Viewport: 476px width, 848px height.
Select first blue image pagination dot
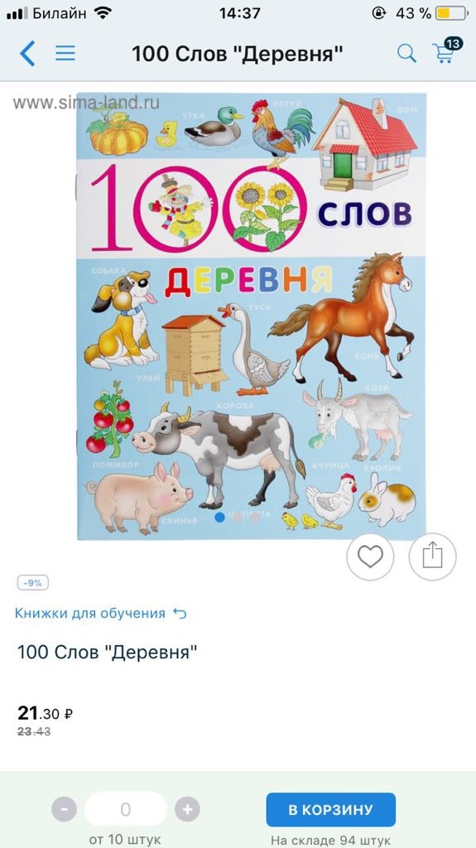point(219,517)
